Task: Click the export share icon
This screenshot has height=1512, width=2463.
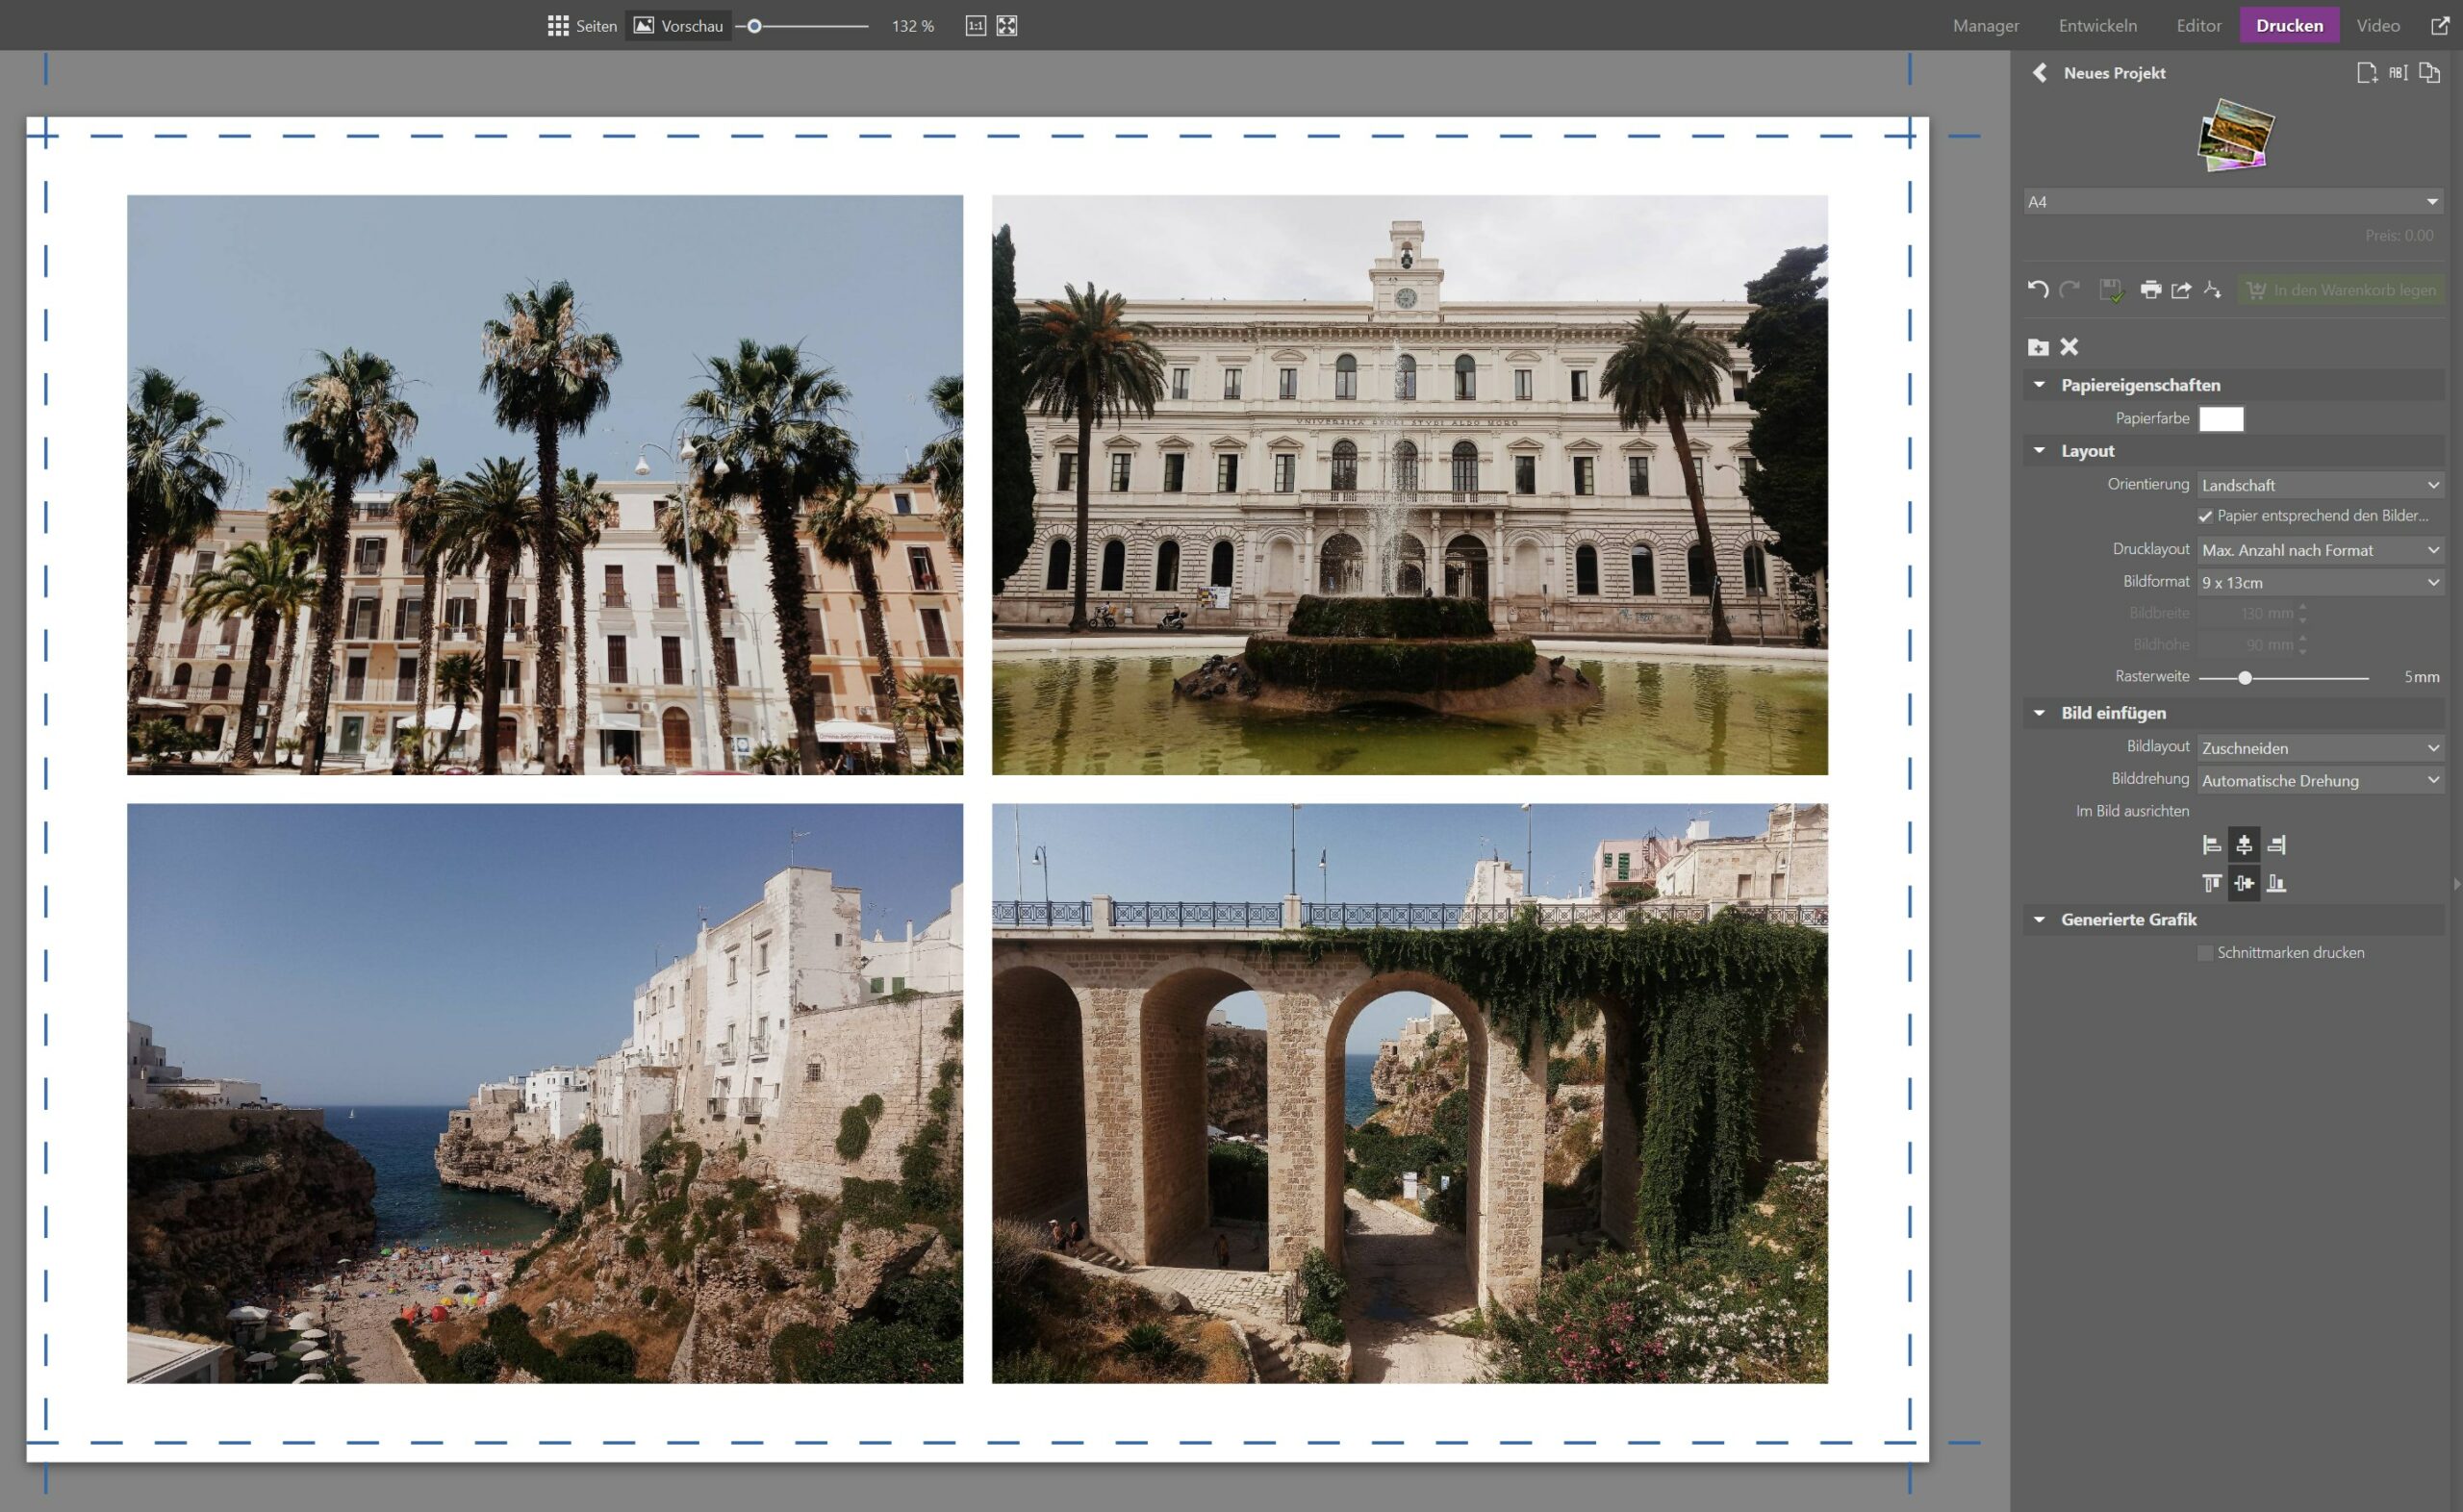Action: tap(2181, 290)
